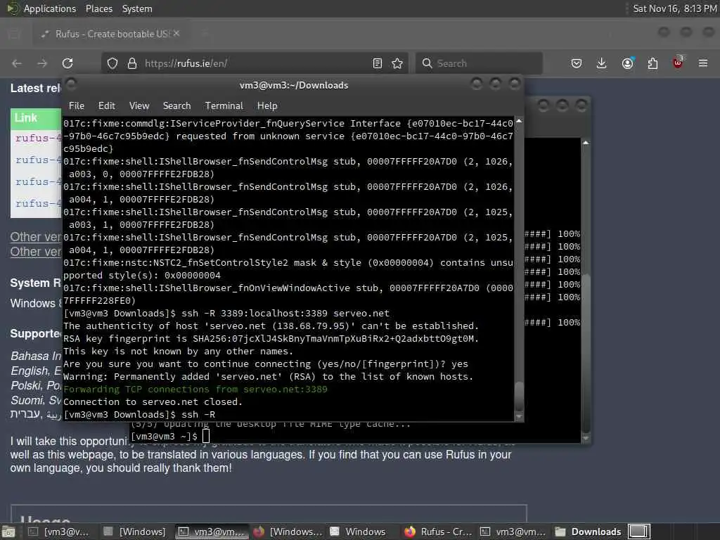
Task: Open Downloads folder taskbar entry
Action: [x=589, y=532]
